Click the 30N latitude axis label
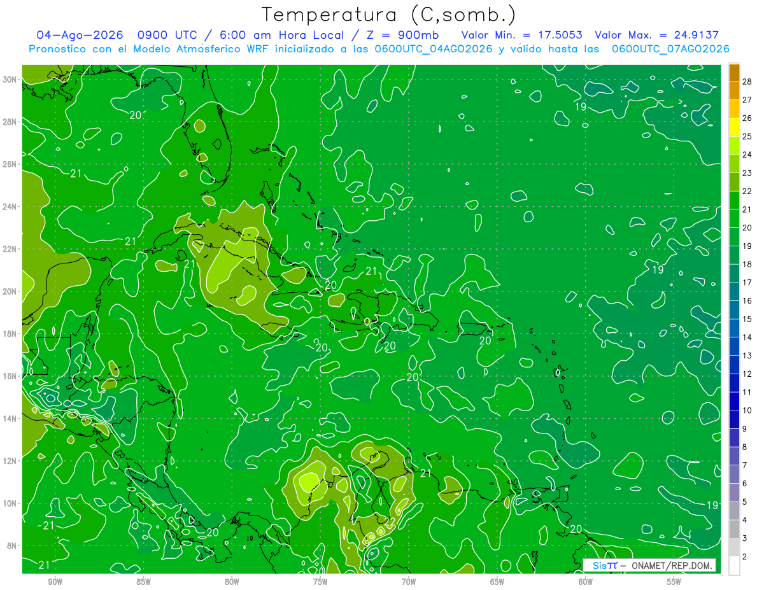Image resolution: width=764 pixels, height=590 pixels. pyautogui.click(x=11, y=80)
